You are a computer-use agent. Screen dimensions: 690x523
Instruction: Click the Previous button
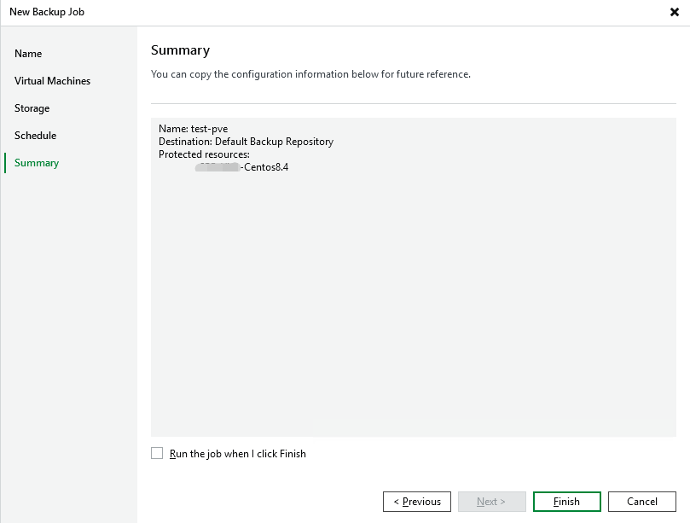click(x=417, y=502)
